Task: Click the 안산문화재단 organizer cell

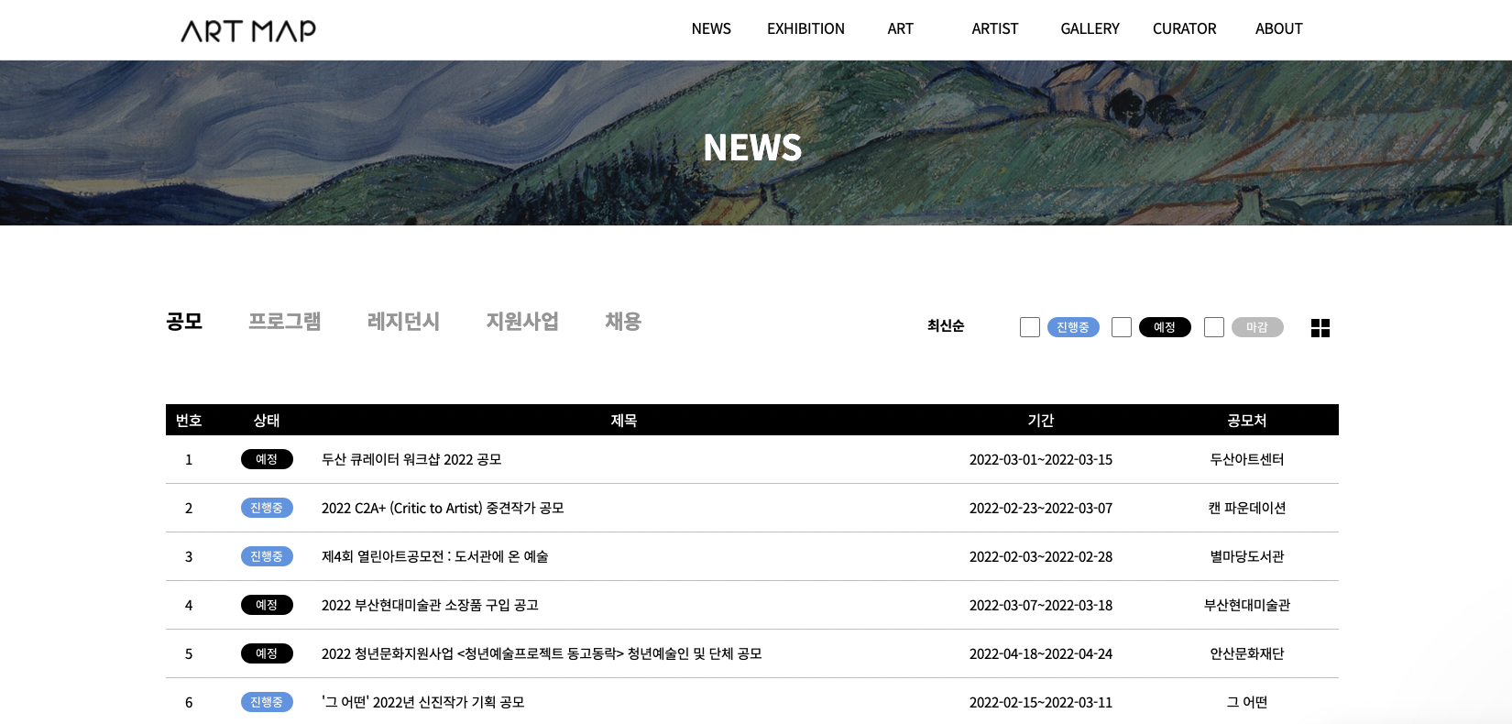Action: coord(1247,653)
